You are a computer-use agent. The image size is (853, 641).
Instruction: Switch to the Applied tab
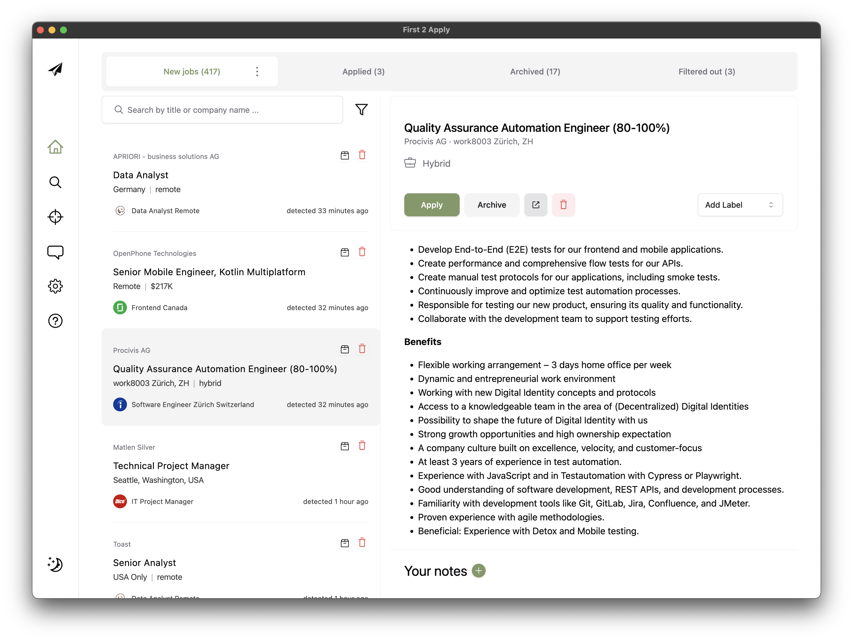click(363, 71)
